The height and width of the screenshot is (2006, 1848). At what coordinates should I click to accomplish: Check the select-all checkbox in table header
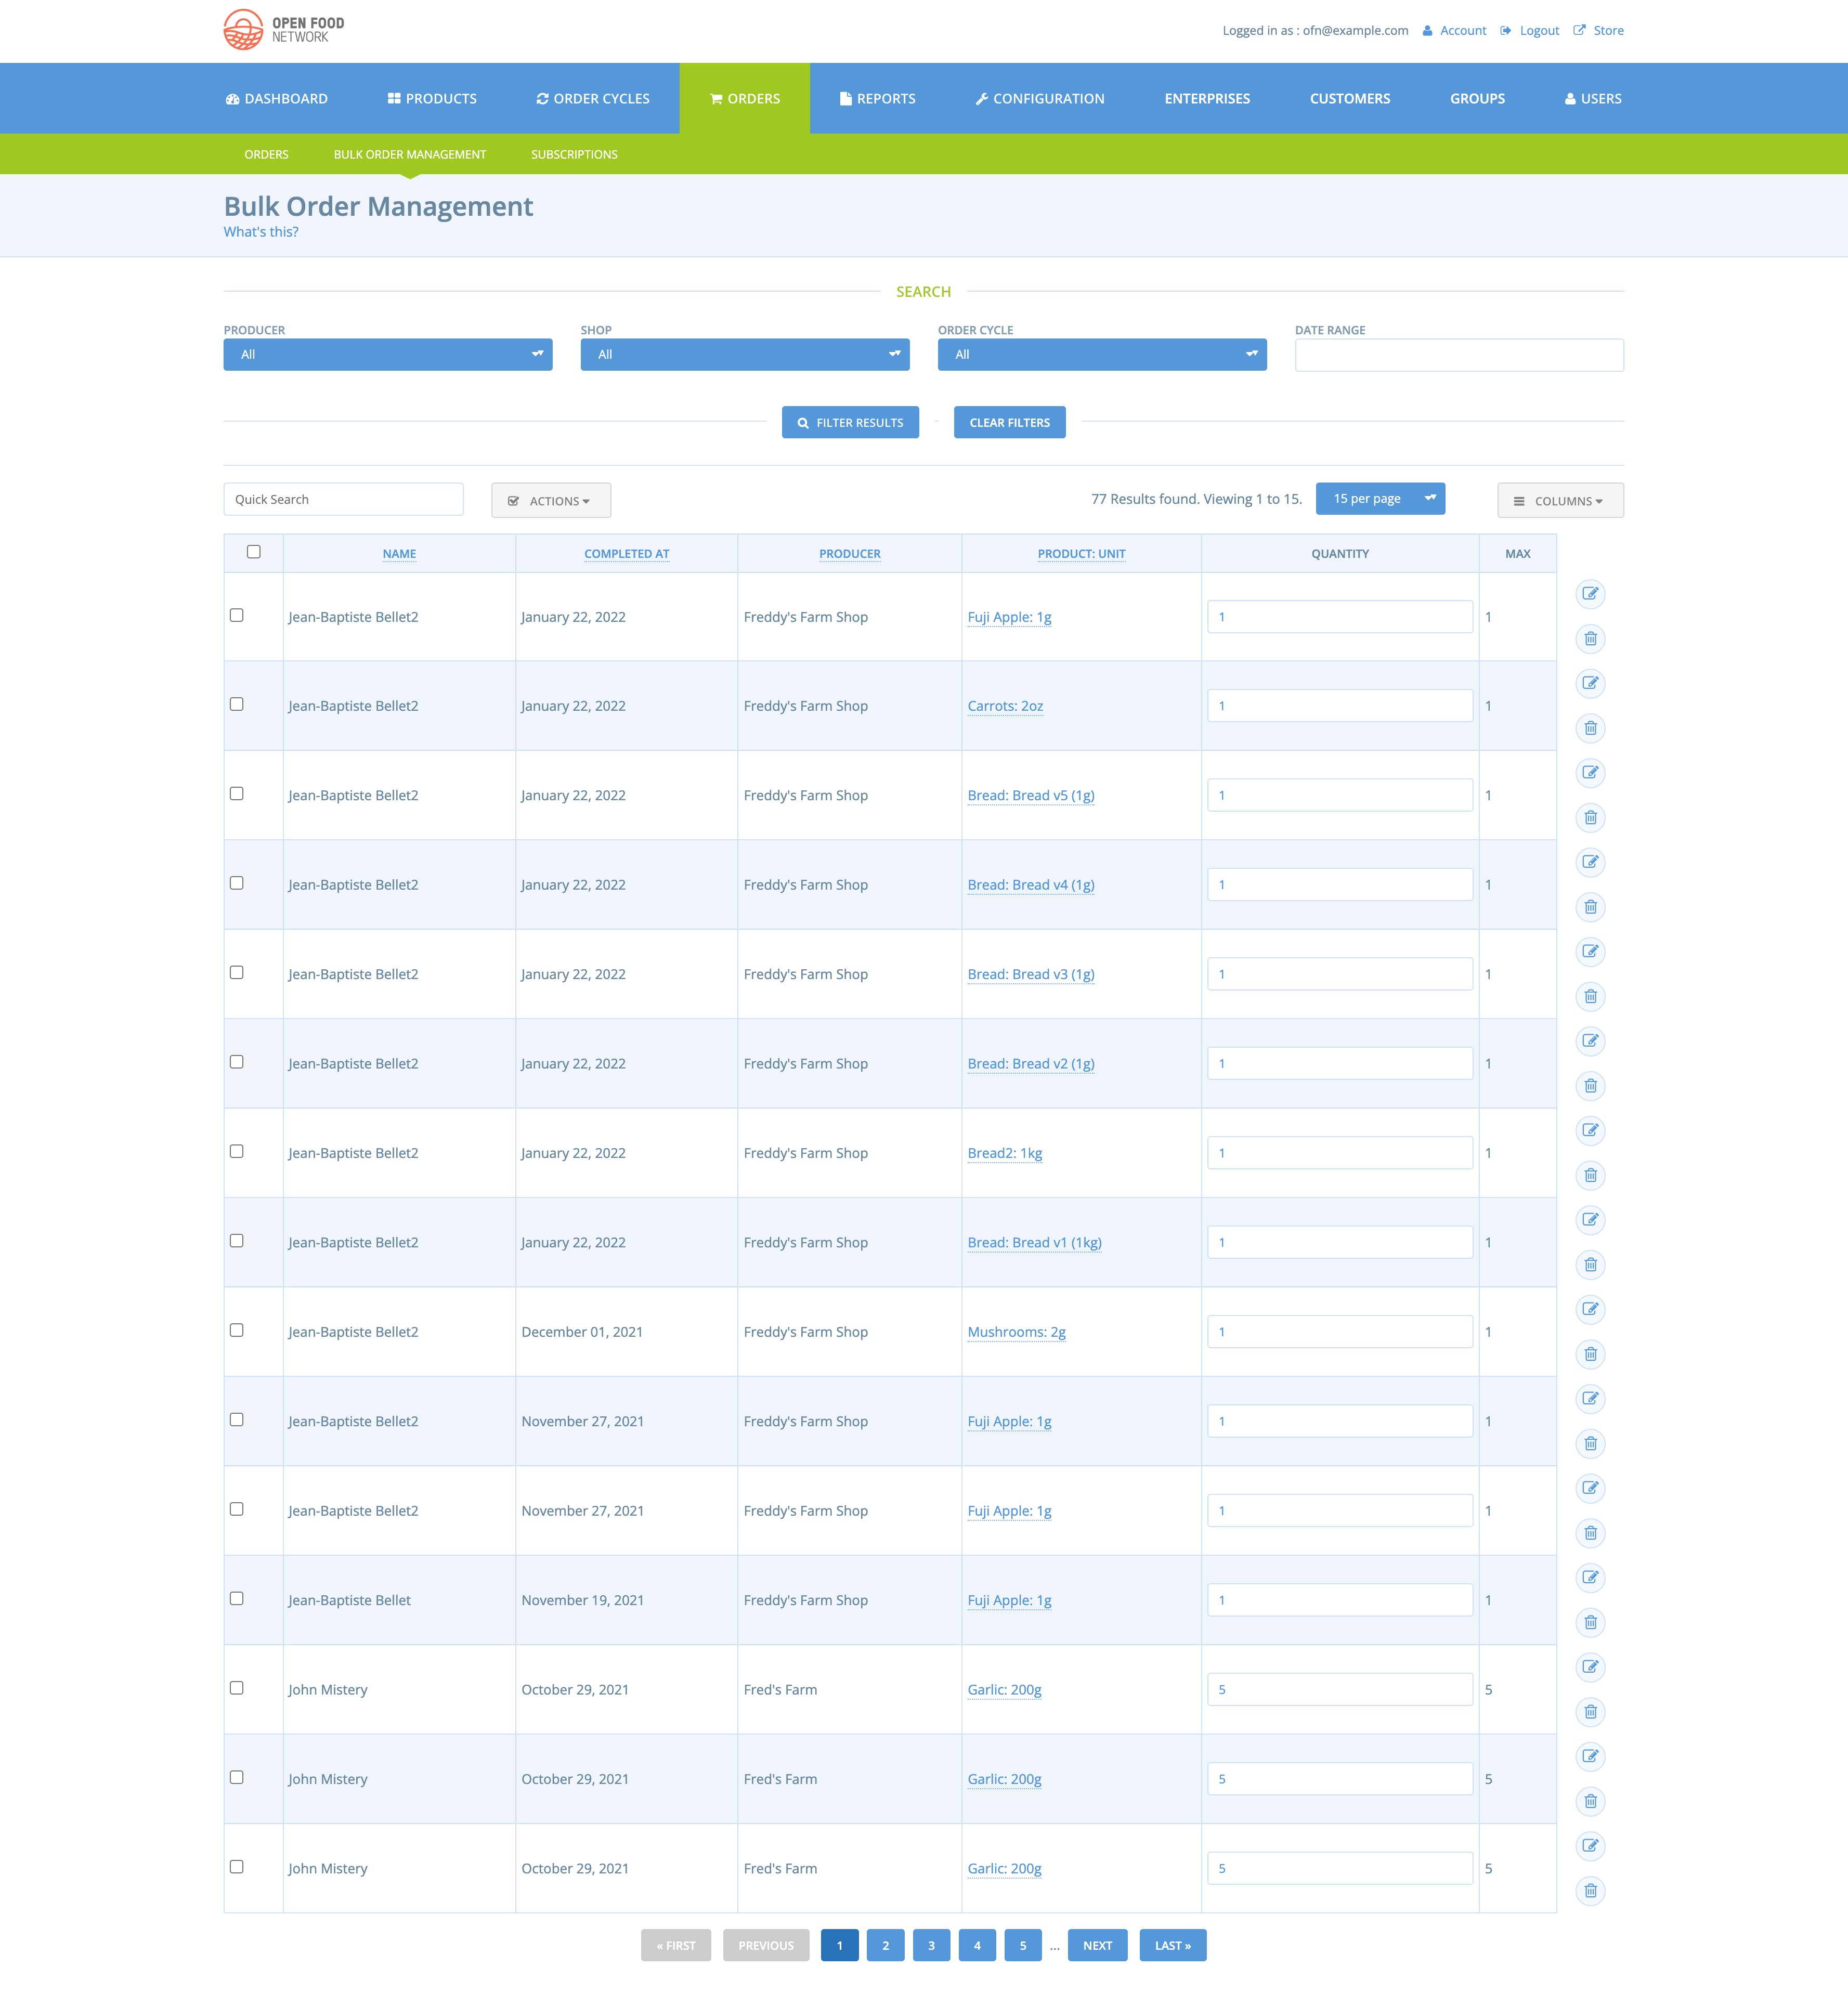point(253,551)
